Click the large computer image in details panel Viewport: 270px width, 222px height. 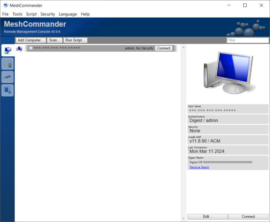[228, 72]
